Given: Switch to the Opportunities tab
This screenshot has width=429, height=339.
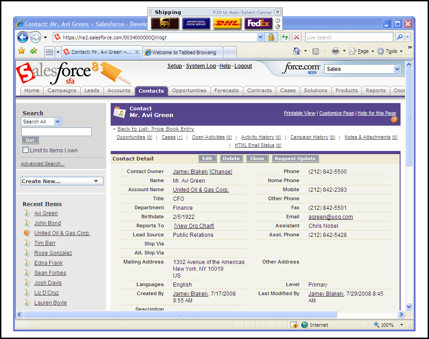Looking at the screenshot, I should click(x=189, y=91).
